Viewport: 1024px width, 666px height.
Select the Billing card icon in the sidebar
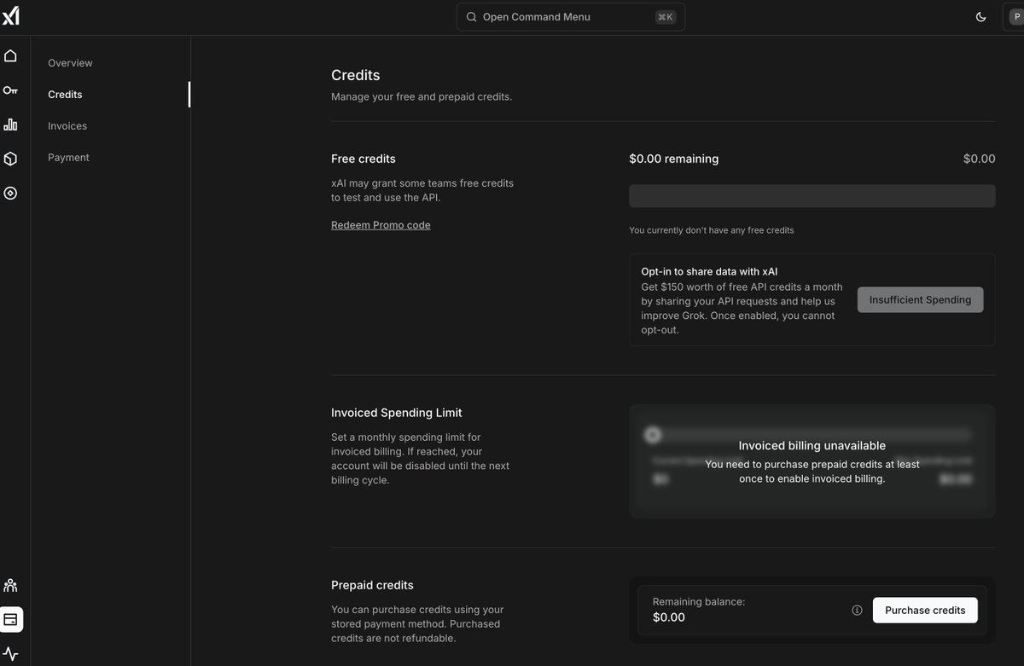pyautogui.click(x=11, y=619)
